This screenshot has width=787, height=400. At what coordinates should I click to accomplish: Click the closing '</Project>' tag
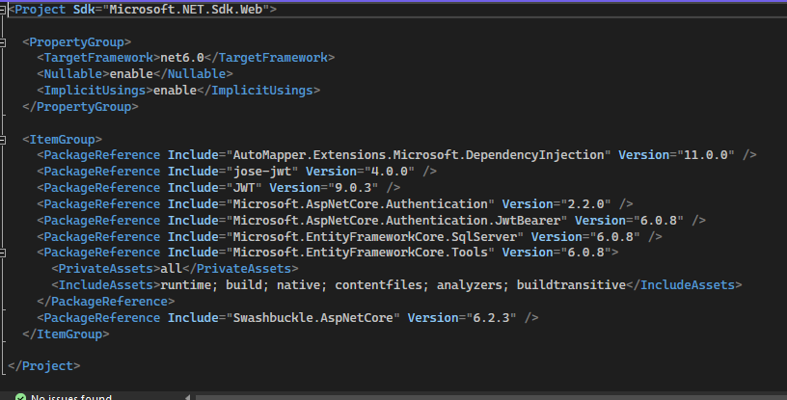click(44, 366)
